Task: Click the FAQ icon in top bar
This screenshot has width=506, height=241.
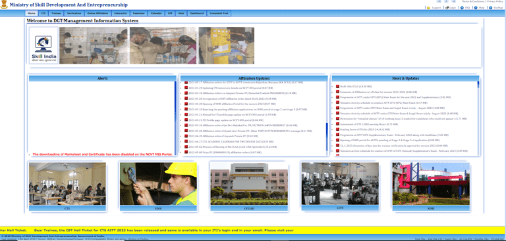Action: (462, 8)
